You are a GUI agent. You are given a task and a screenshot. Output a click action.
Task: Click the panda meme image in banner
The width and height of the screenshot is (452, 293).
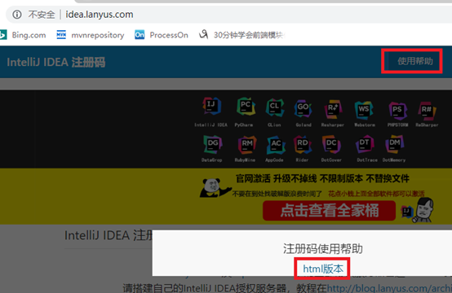tap(215, 188)
